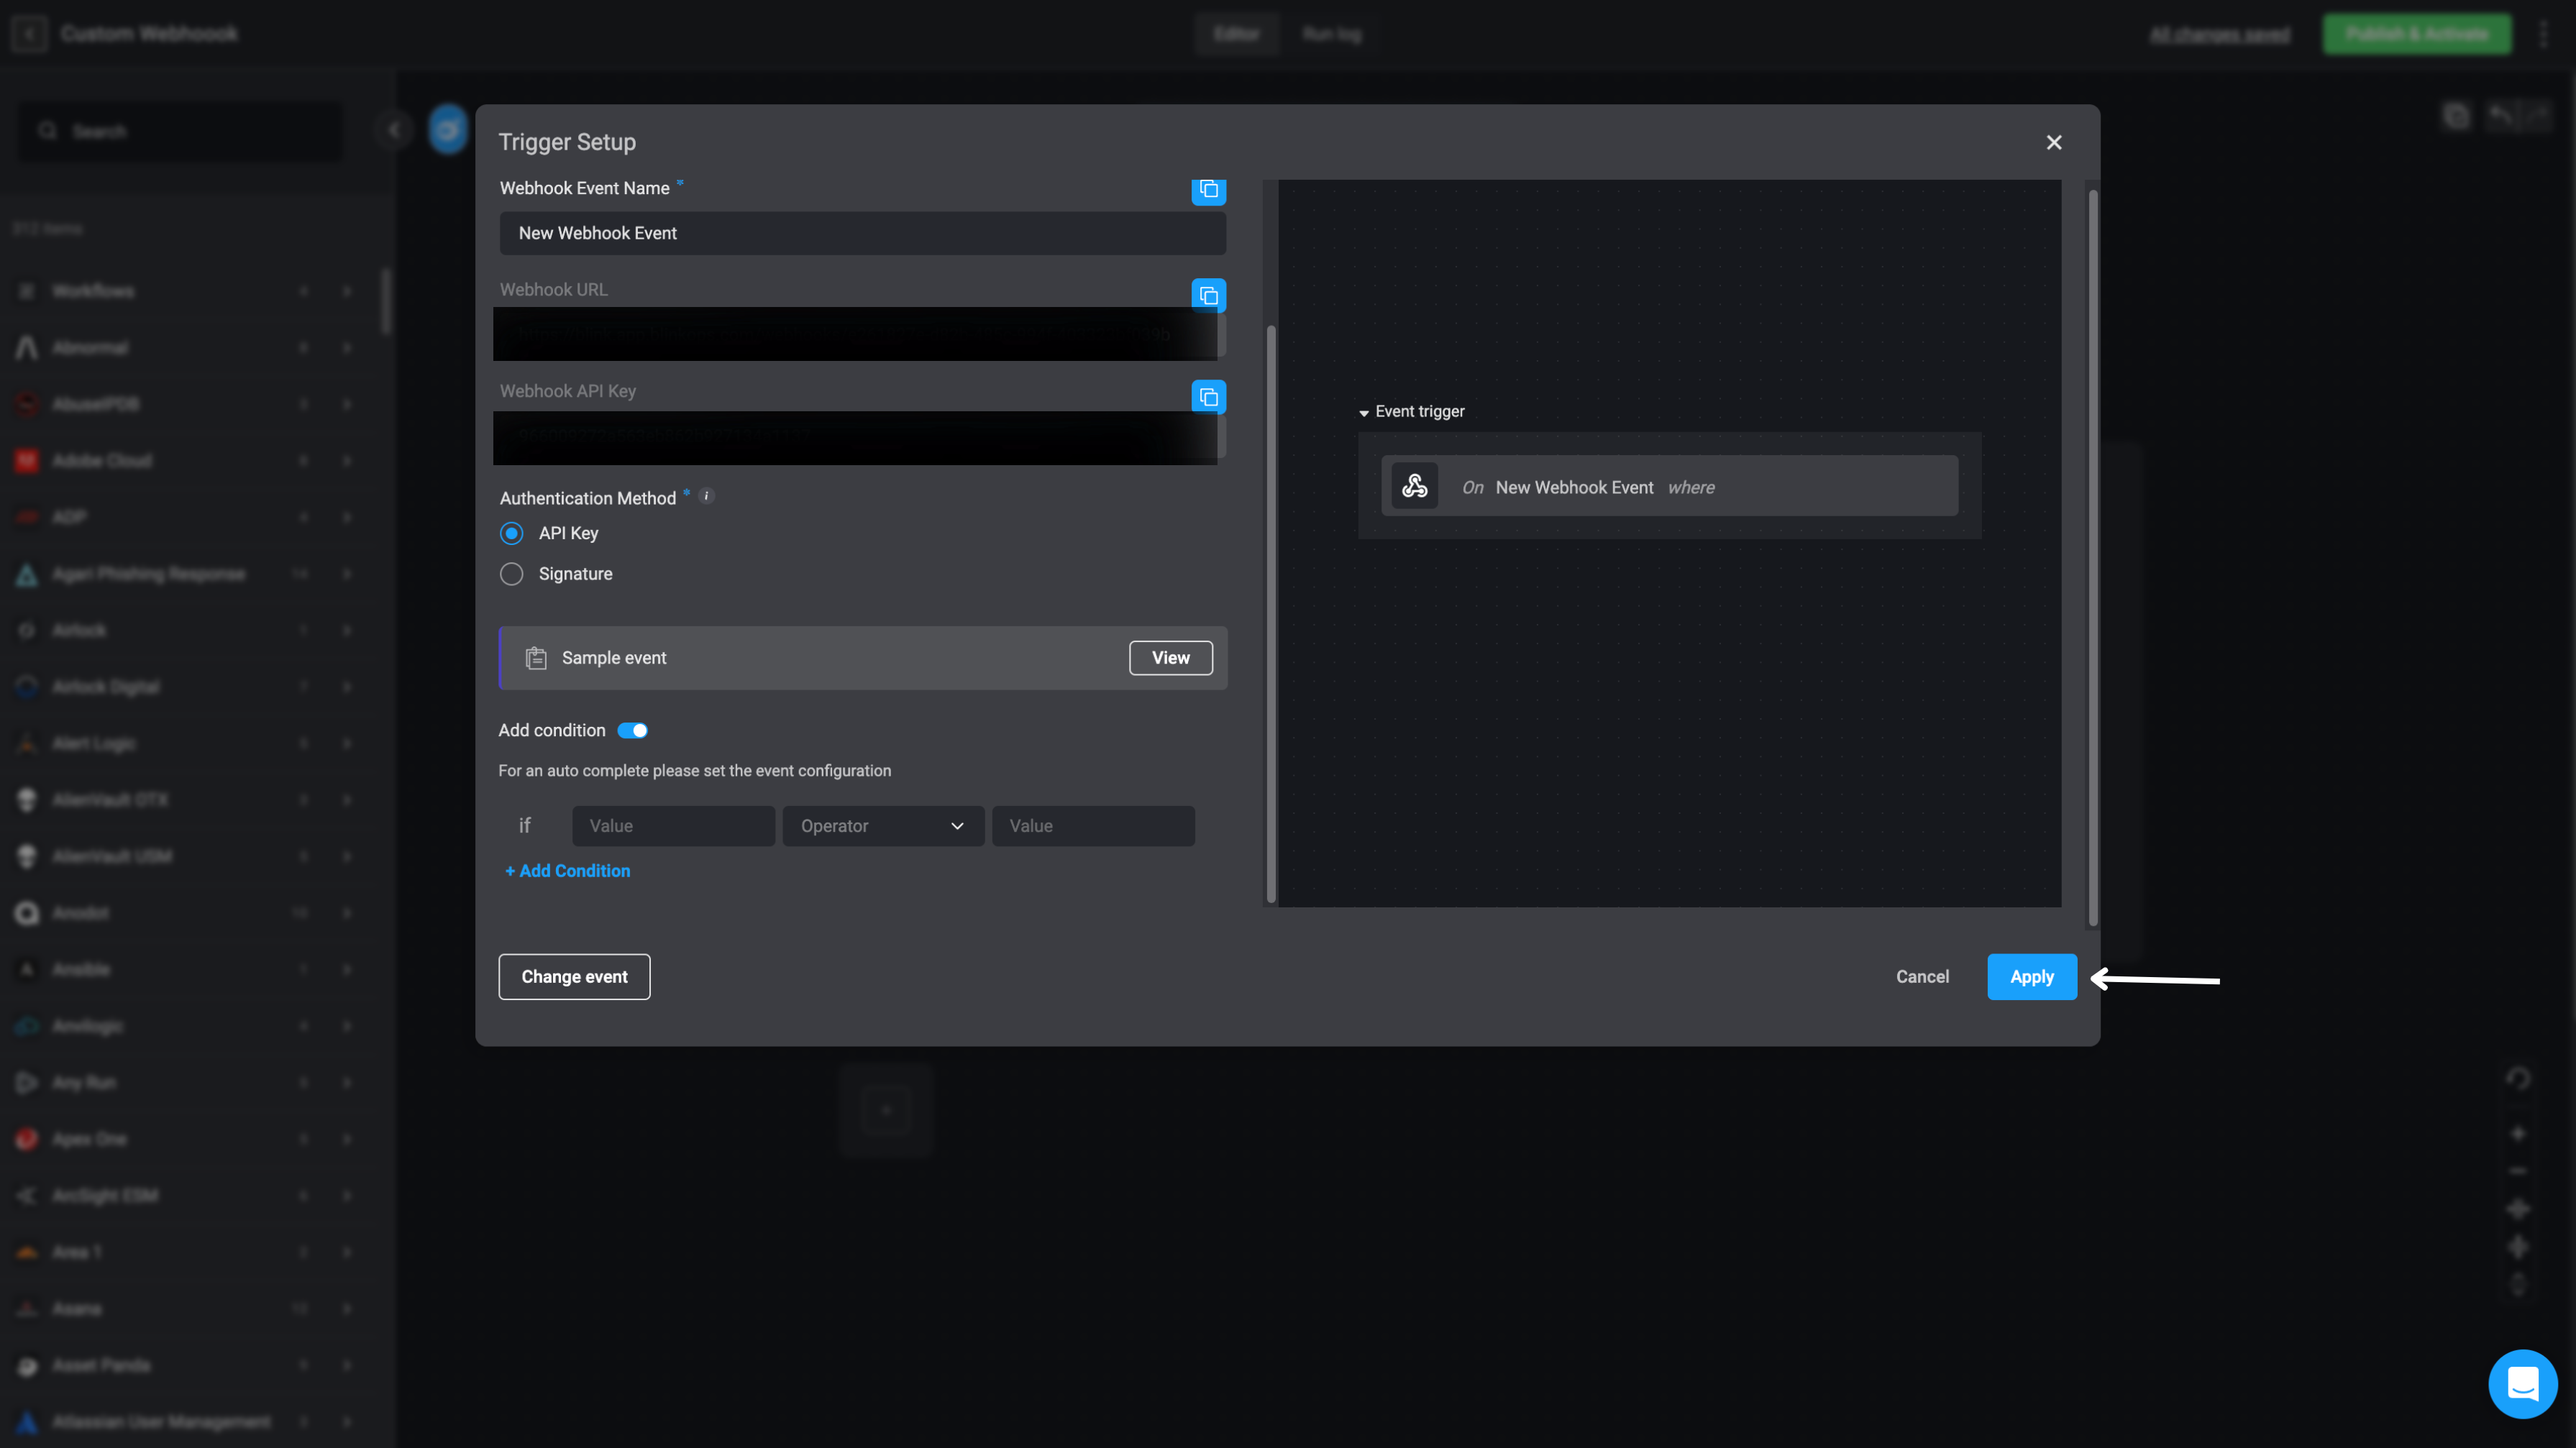Click the dialog's right vertical scrollbar
Screen dimensions: 2576x1448
point(2092,556)
